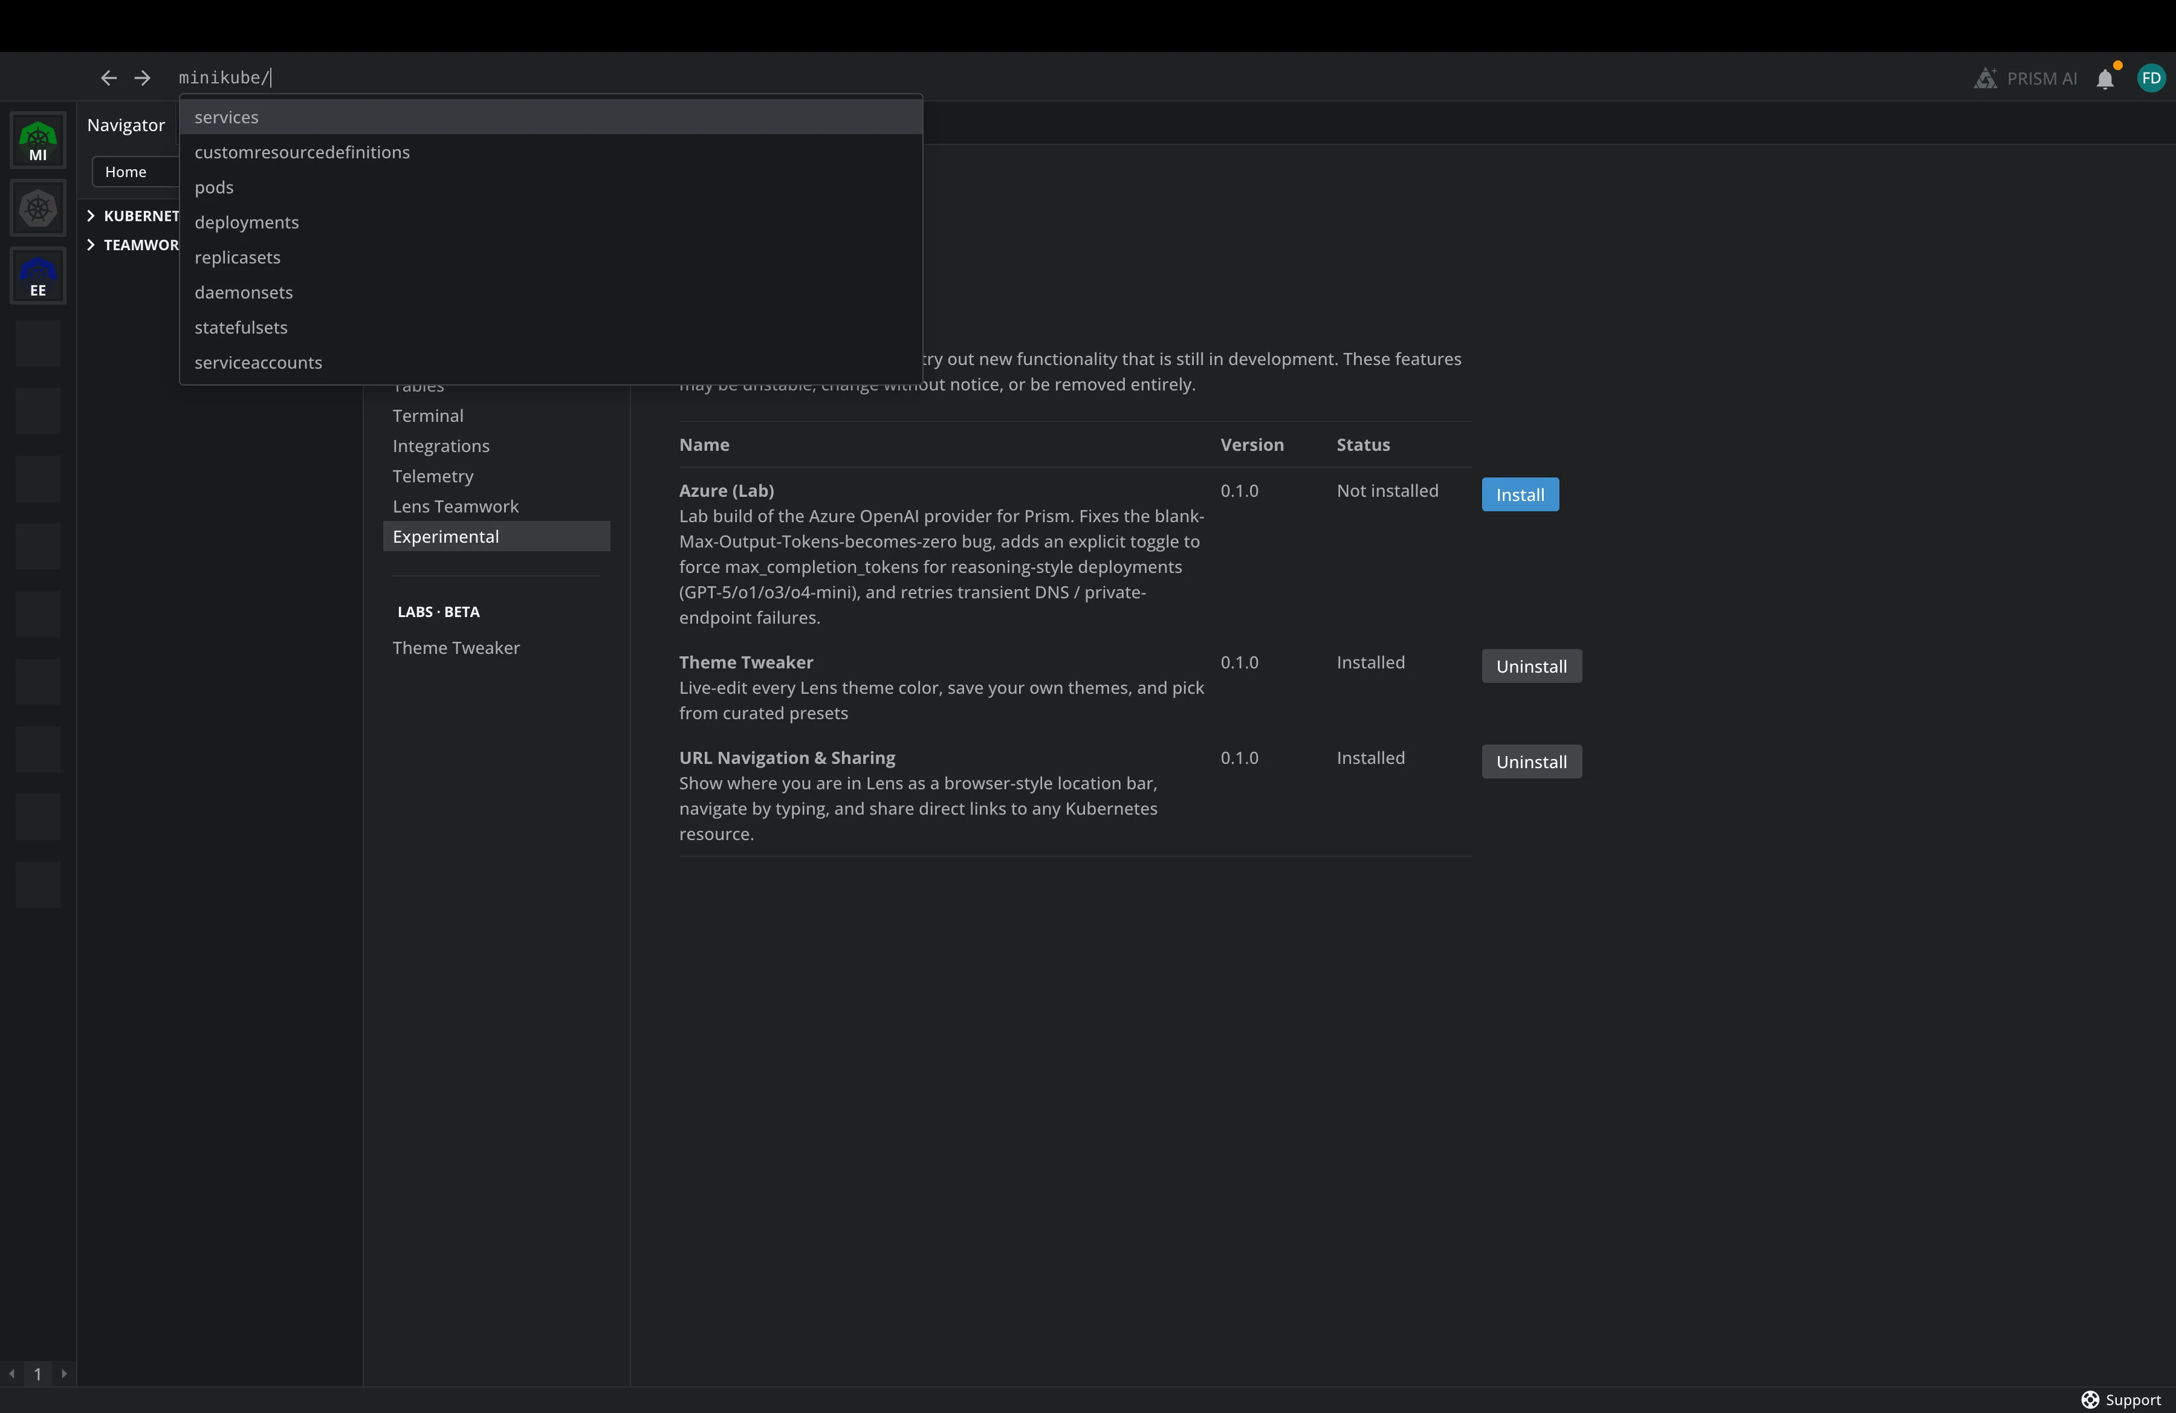
Task: Open the EE cluster icon
Action: coord(37,276)
